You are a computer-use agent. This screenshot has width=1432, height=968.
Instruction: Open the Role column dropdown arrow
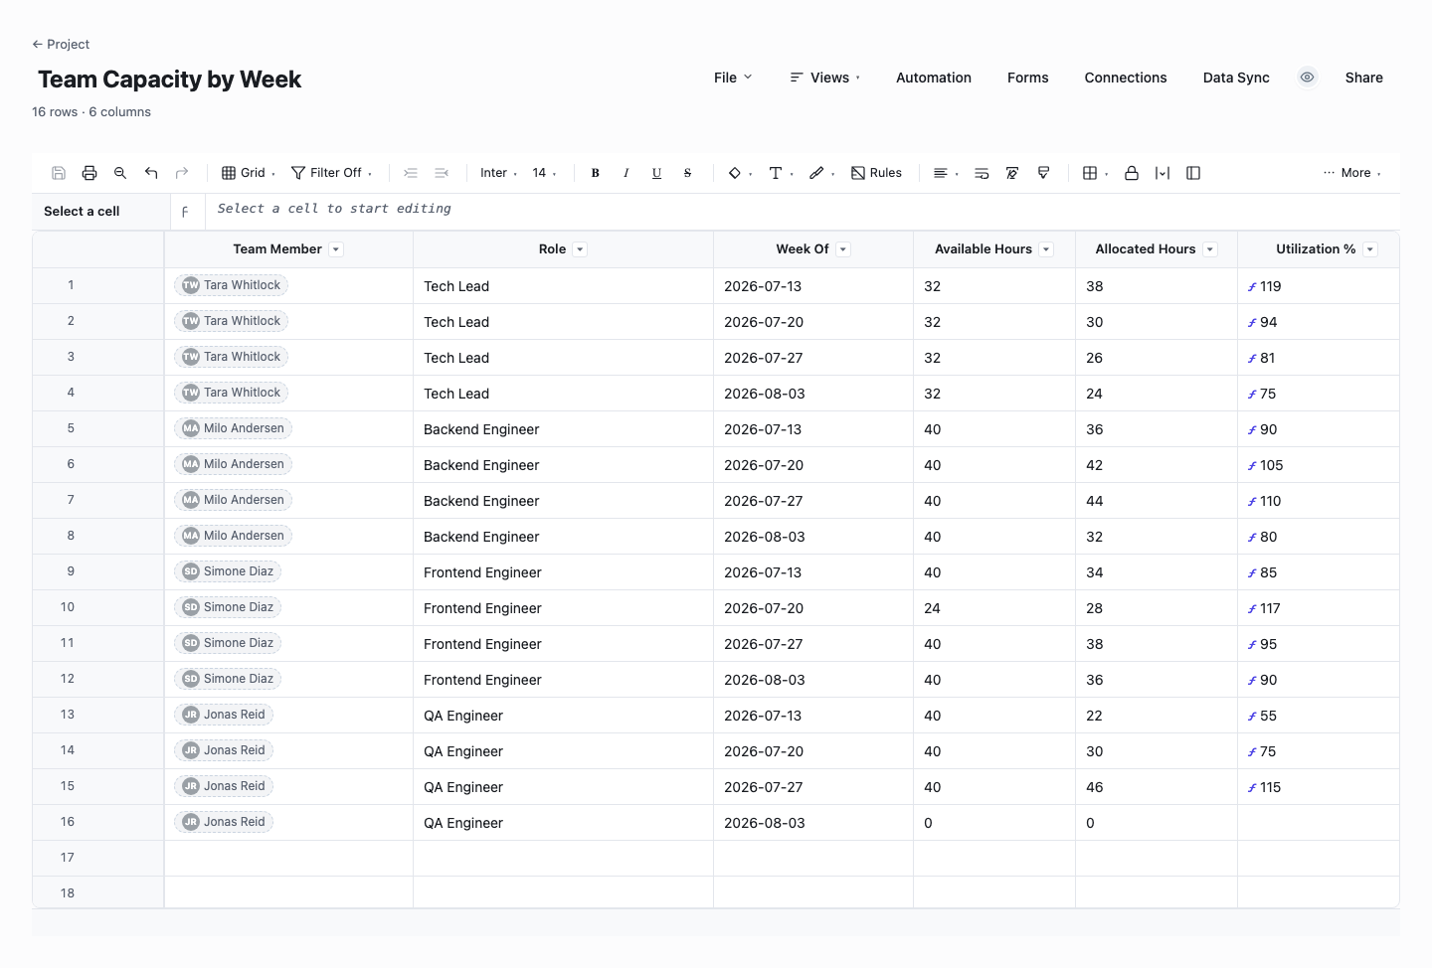coord(580,249)
